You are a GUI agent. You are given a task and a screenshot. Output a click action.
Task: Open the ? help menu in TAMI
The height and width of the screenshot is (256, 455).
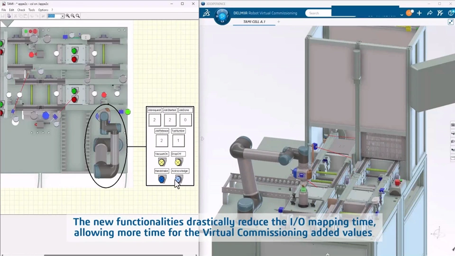pyautogui.click(x=52, y=10)
